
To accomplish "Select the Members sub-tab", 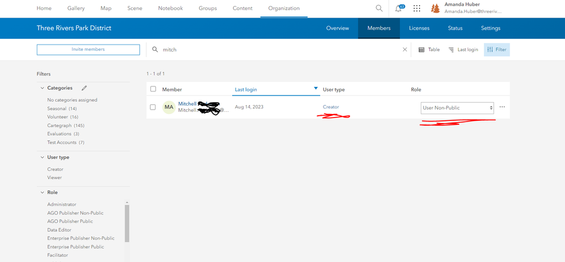I will [x=379, y=28].
